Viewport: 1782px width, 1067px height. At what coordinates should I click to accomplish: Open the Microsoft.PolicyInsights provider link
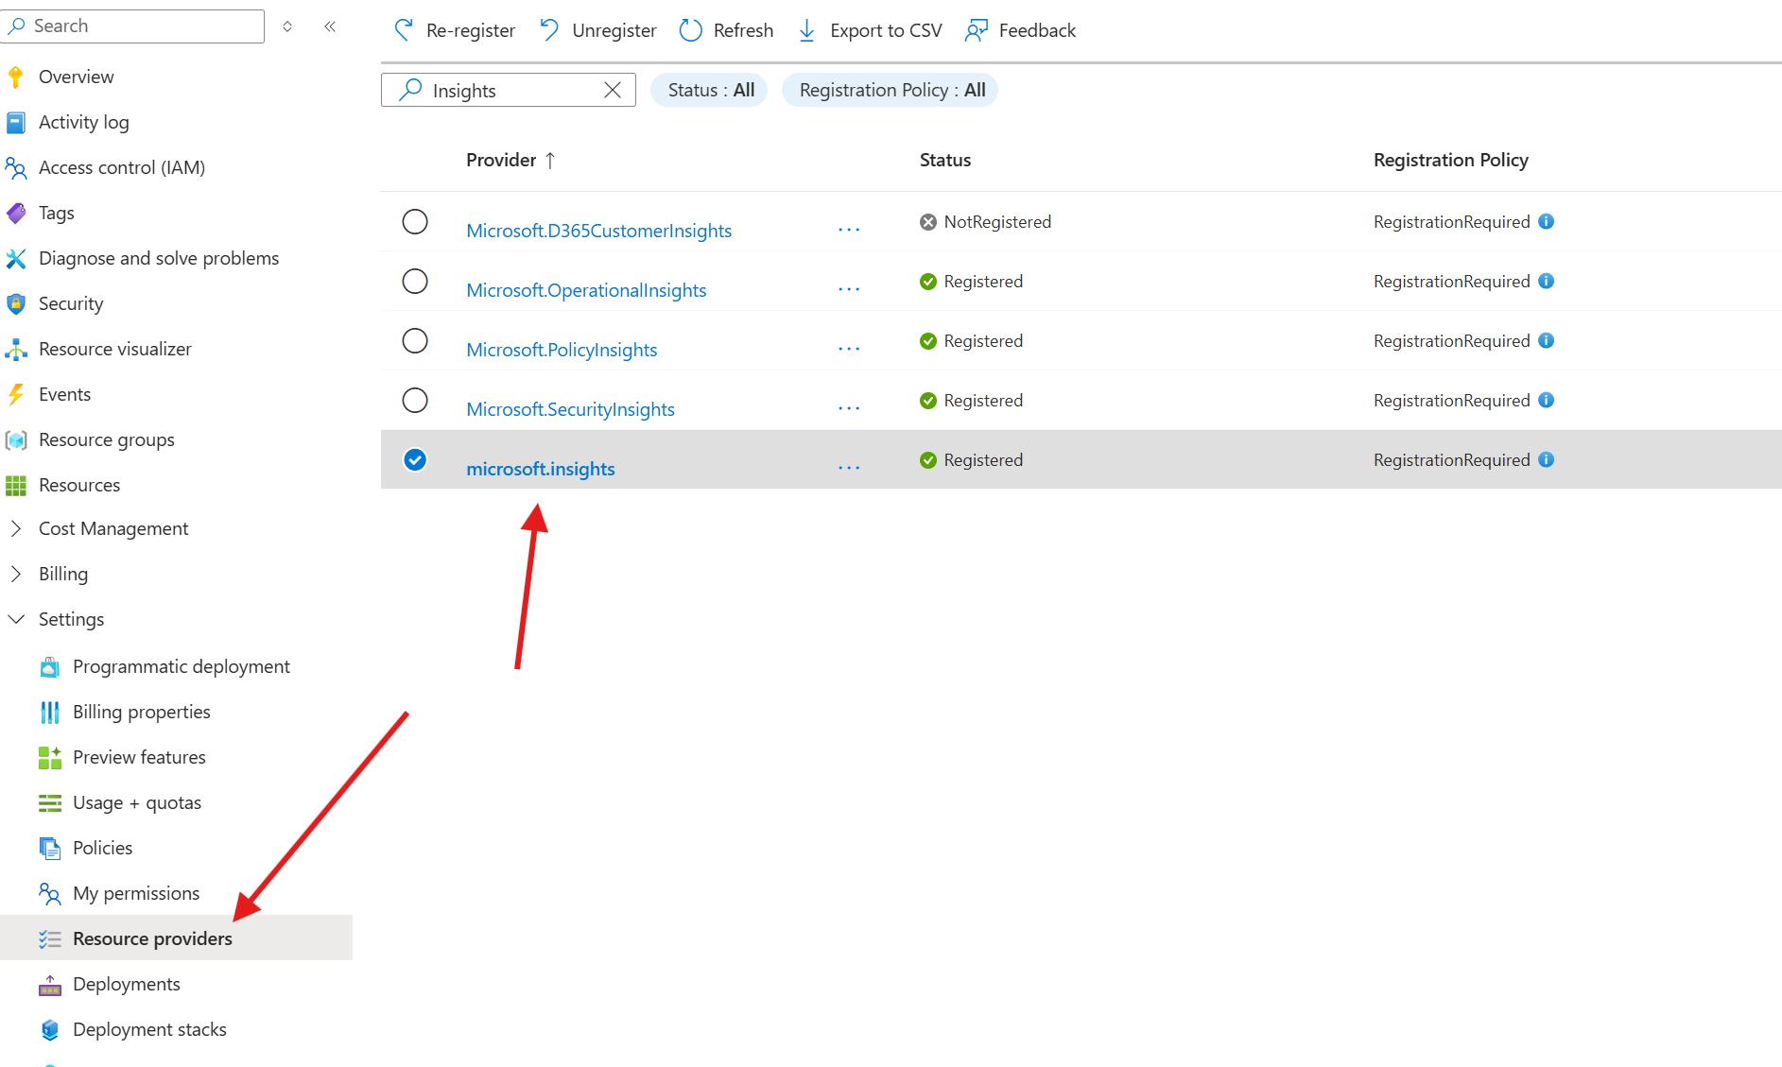pos(562,350)
